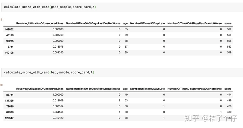Select NumberOfTimes90DaysLate header in second table

(x=147, y=89)
